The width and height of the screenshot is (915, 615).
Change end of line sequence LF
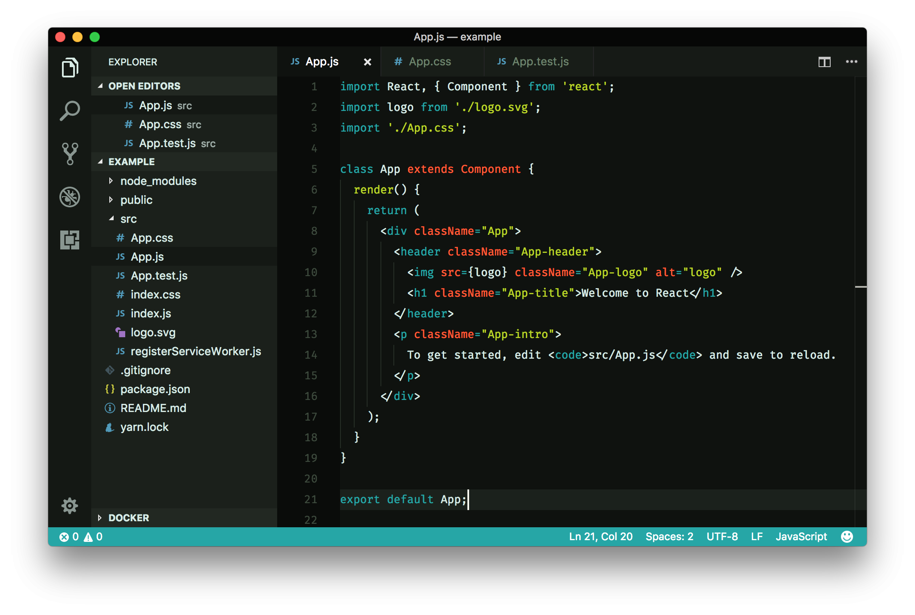point(757,537)
